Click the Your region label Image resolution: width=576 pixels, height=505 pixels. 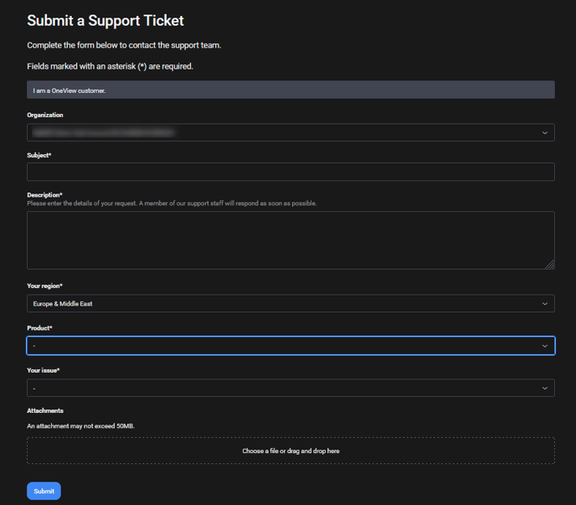pyautogui.click(x=44, y=286)
